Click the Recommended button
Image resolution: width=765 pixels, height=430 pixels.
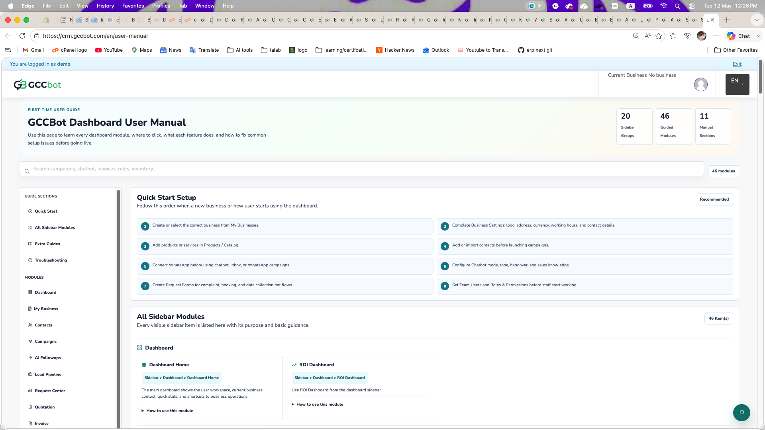pyautogui.click(x=714, y=199)
